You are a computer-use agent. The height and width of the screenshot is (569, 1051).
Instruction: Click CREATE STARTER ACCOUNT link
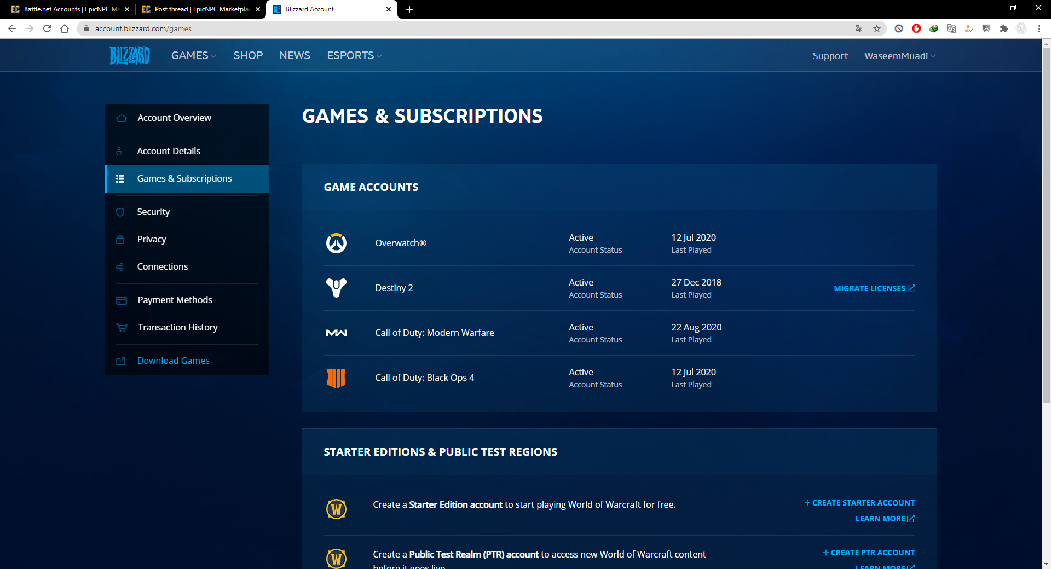(859, 503)
